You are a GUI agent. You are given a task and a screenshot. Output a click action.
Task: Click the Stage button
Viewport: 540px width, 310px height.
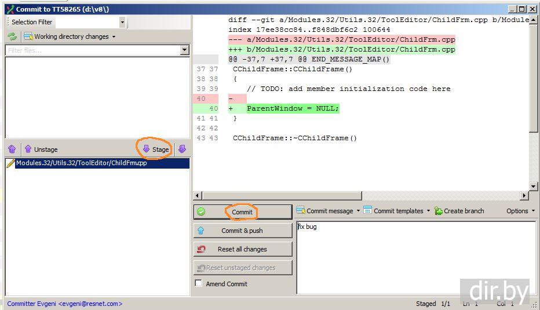coord(156,149)
